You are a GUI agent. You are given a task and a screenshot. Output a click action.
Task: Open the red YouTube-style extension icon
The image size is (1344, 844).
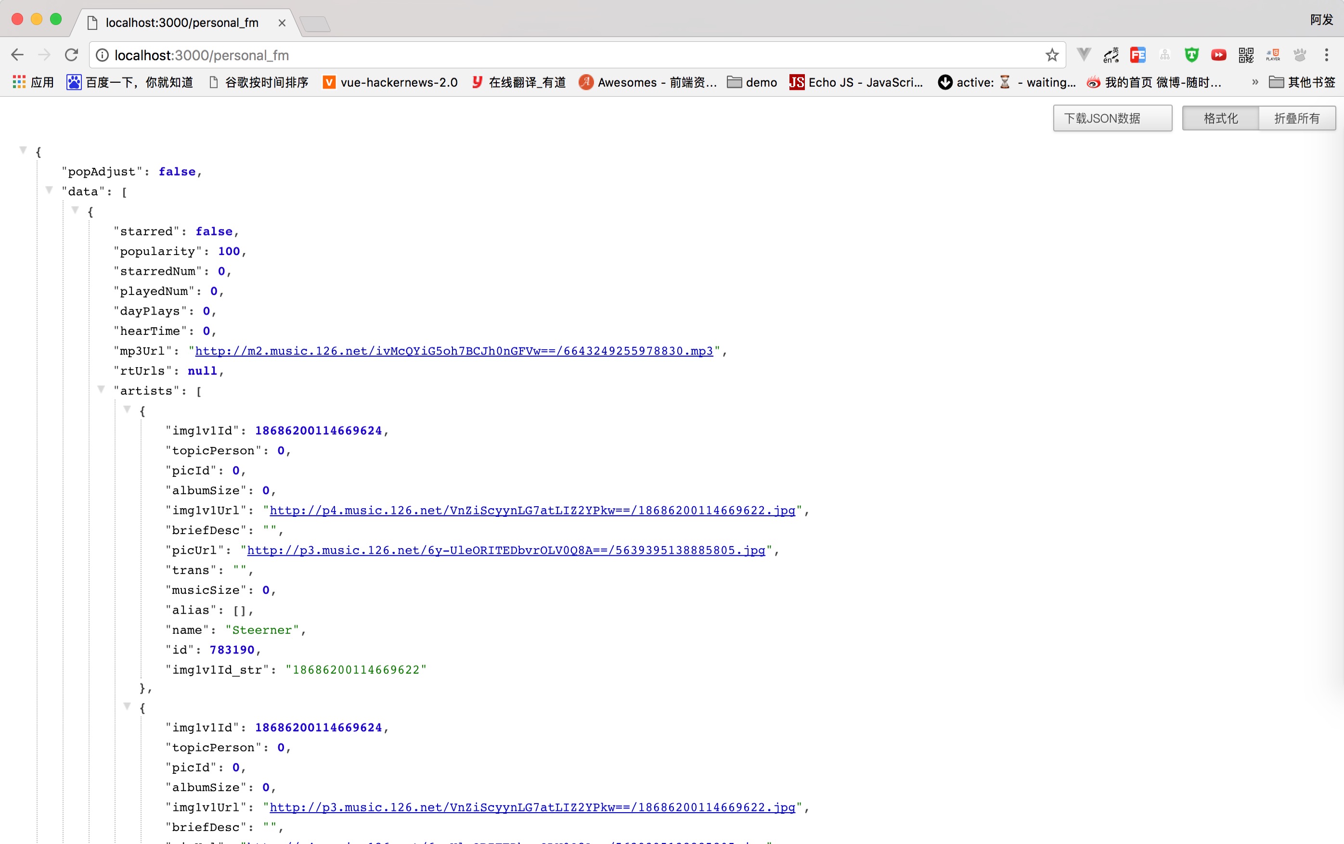pyautogui.click(x=1218, y=55)
